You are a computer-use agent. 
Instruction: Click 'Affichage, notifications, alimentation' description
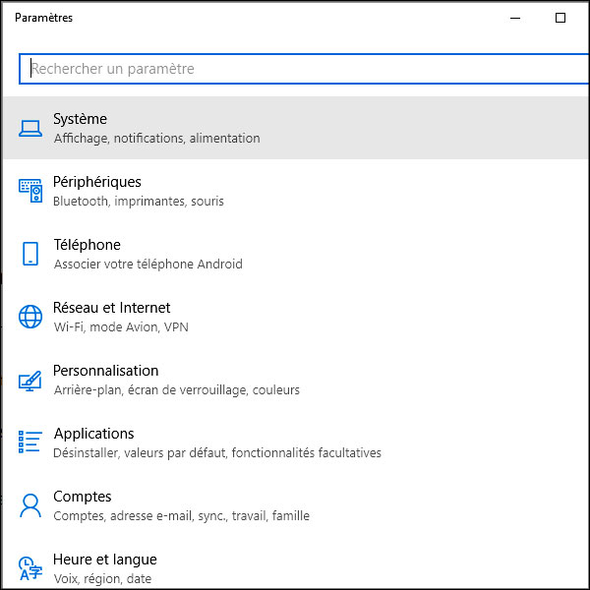coord(157,139)
